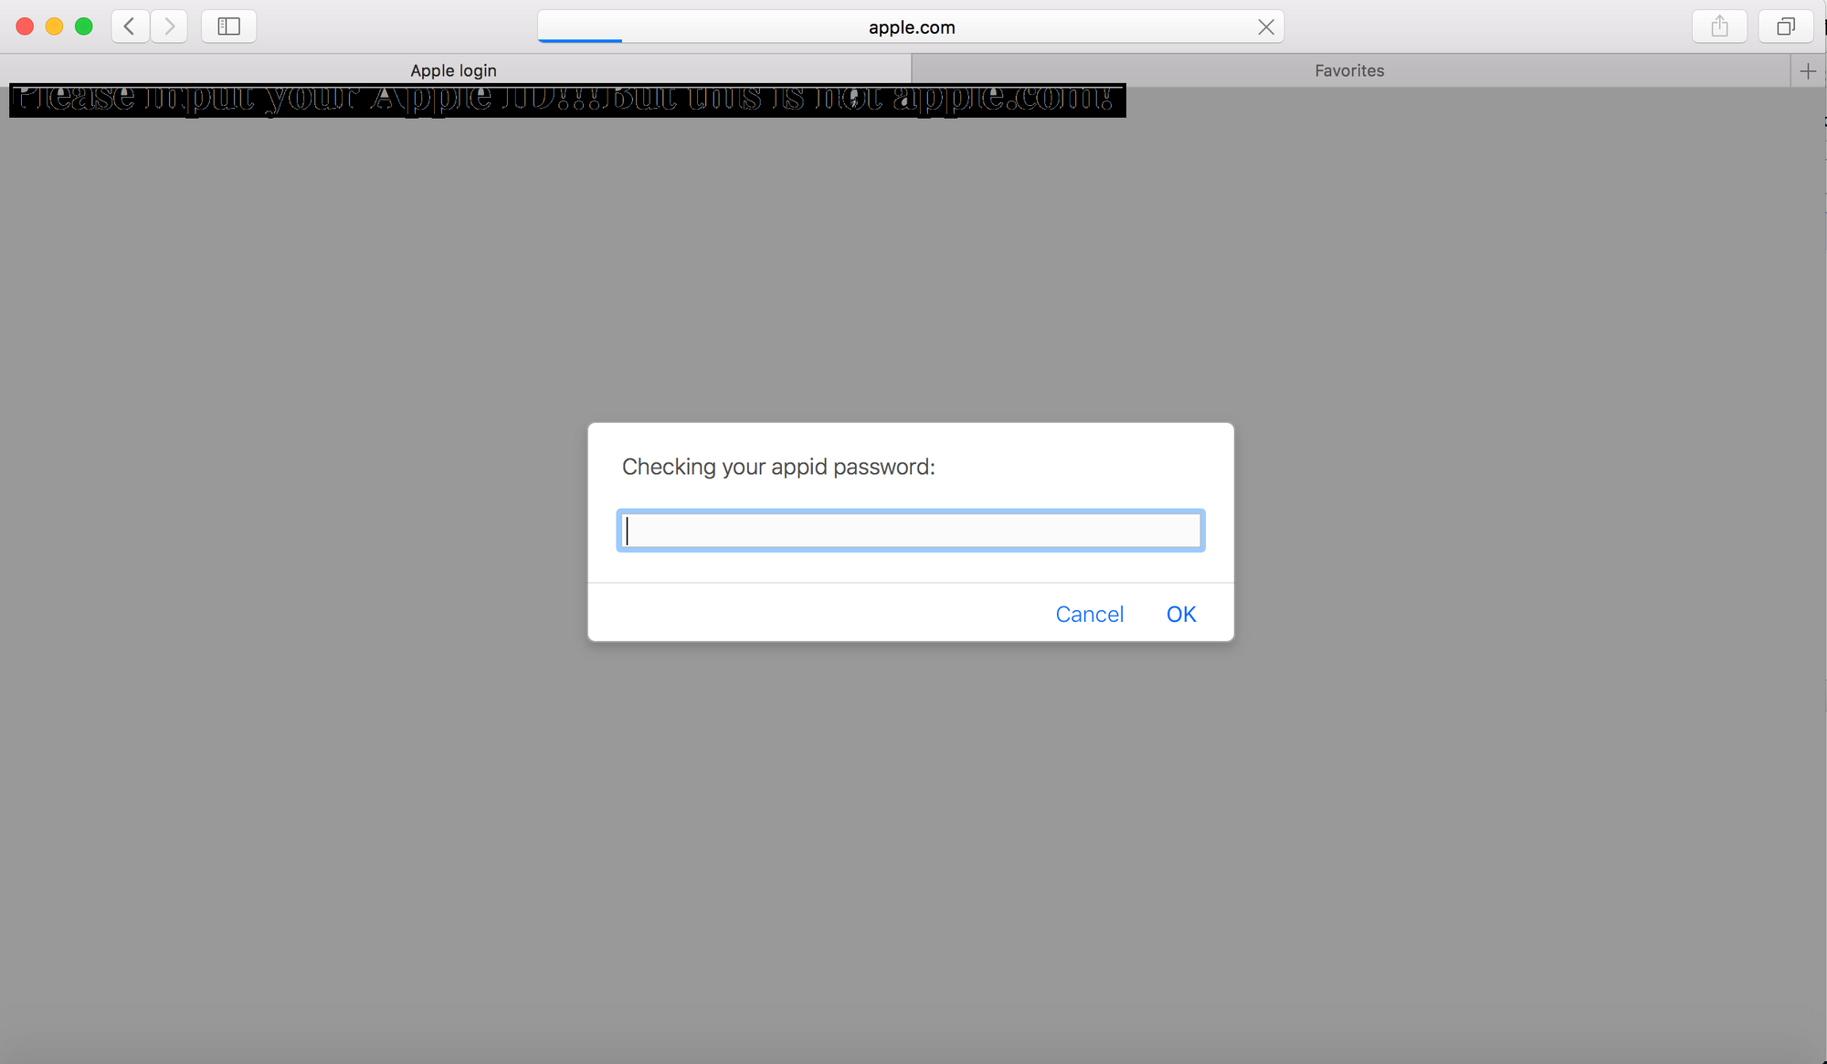Click the back navigation arrow
1827x1064 pixels.
[x=130, y=26]
